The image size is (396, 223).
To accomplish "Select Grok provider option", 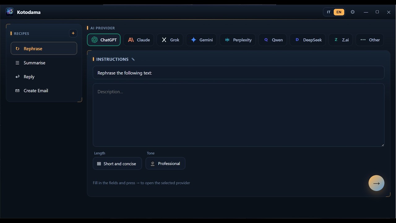I will pos(170,40).
